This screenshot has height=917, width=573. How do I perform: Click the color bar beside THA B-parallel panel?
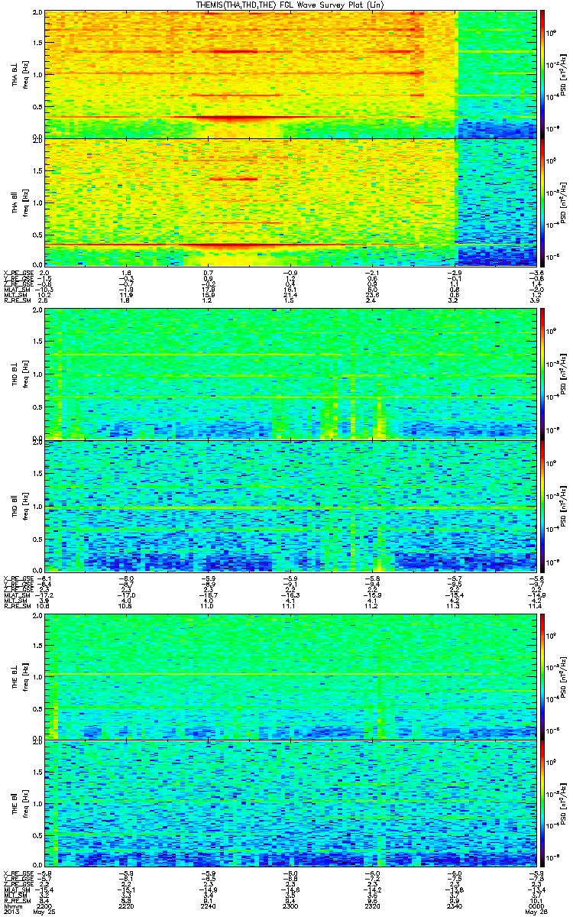coord(542,201)
